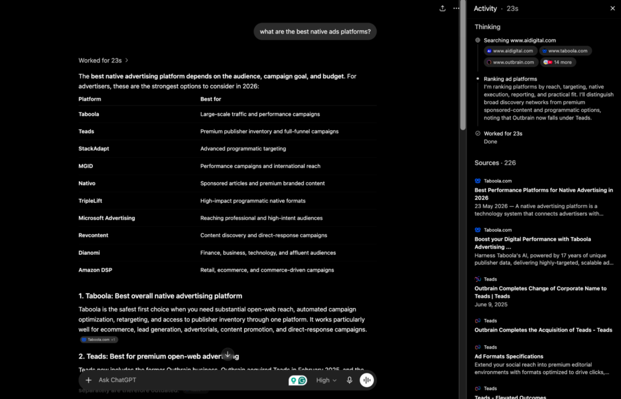Click the user message bubble about native ads
The image size is (621, 399).
[x=315, y=32]
